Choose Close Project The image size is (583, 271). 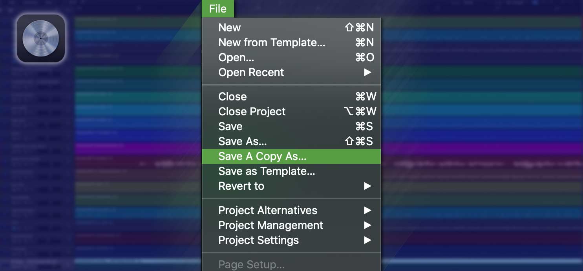click(252, 111)
